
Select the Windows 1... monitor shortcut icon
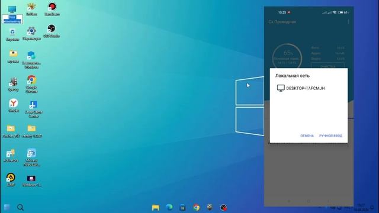(31, 181)
